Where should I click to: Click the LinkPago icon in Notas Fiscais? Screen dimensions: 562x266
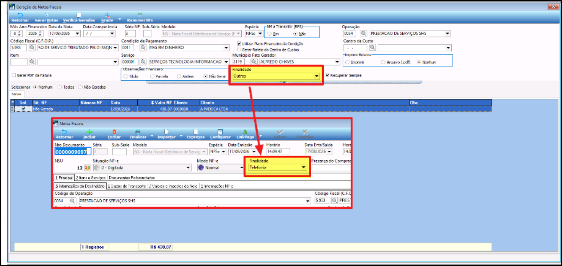[x=245, y=132]
